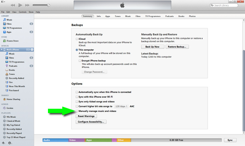The height and width of the screenshot is (146, 245).
Task: Tick Encrypt iPhone backup
Action: (80, 61)
